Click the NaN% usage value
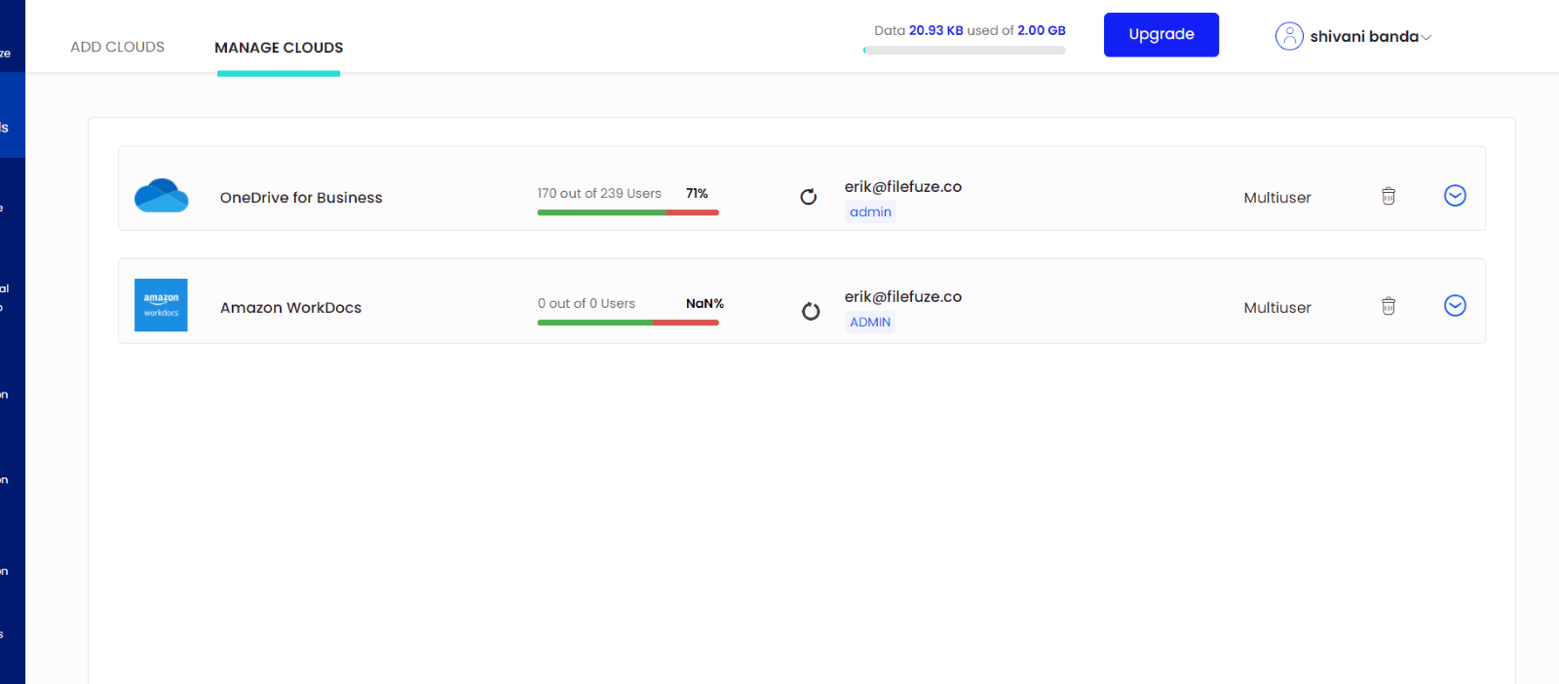1559x684 pixels. click(x=704, y=303)
